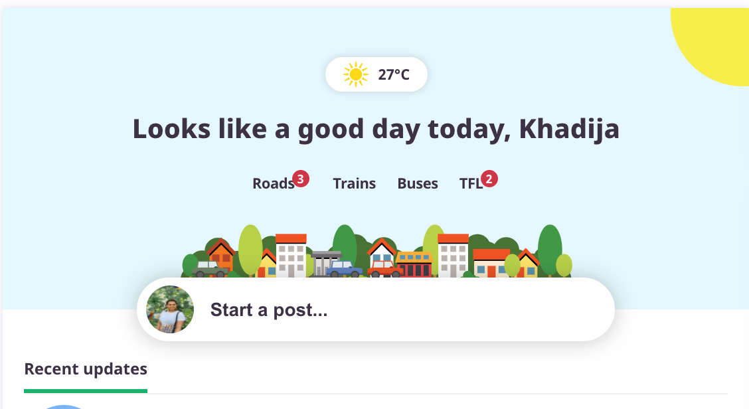Select the TFL tab
Screen dimensions: 749x409
[471, 183]
